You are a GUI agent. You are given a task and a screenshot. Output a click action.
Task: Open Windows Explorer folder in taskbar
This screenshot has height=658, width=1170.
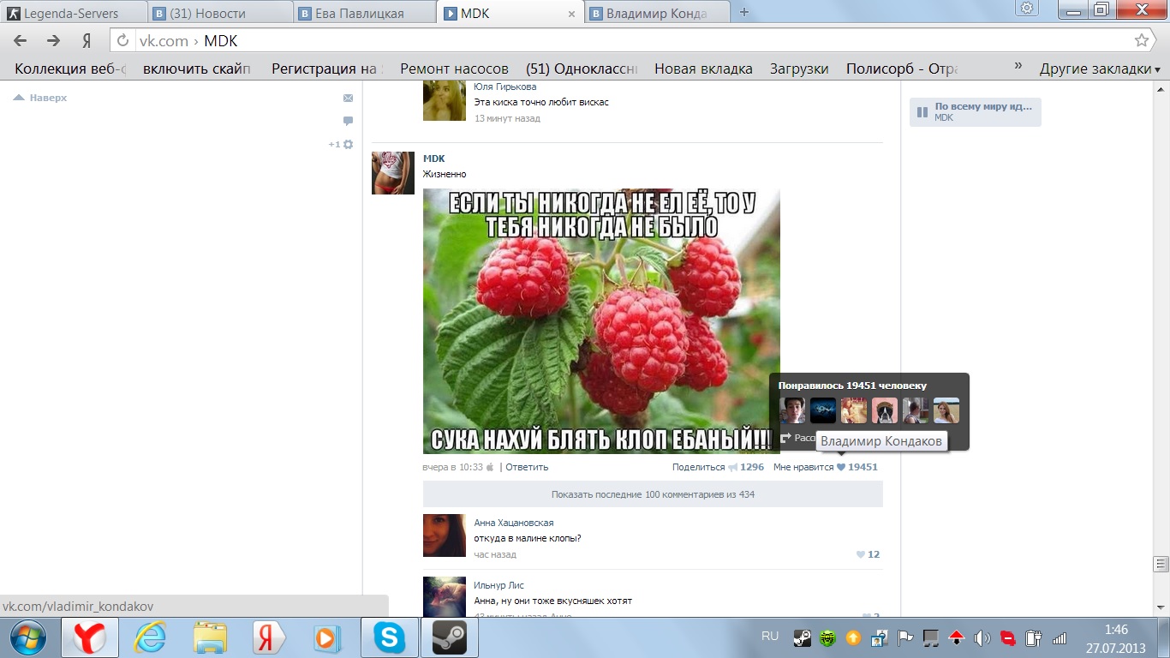pos(210,637)
